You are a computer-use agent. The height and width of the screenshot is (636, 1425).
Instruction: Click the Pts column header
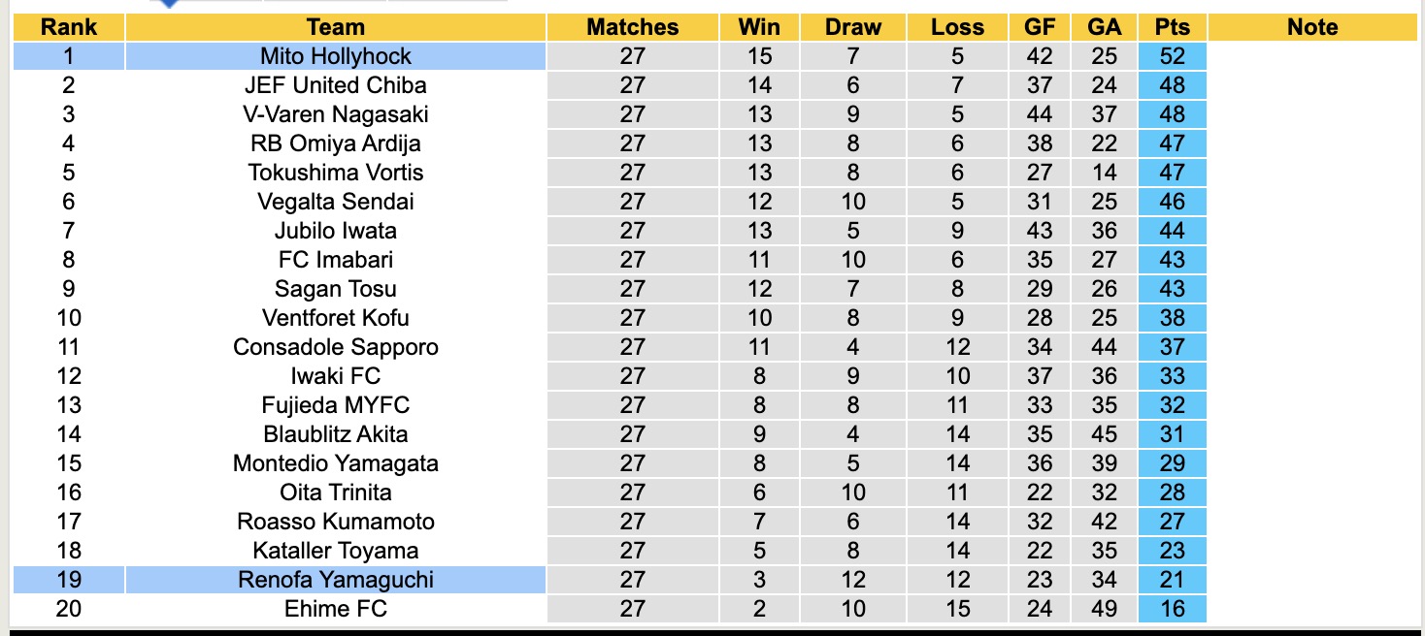1173,27
